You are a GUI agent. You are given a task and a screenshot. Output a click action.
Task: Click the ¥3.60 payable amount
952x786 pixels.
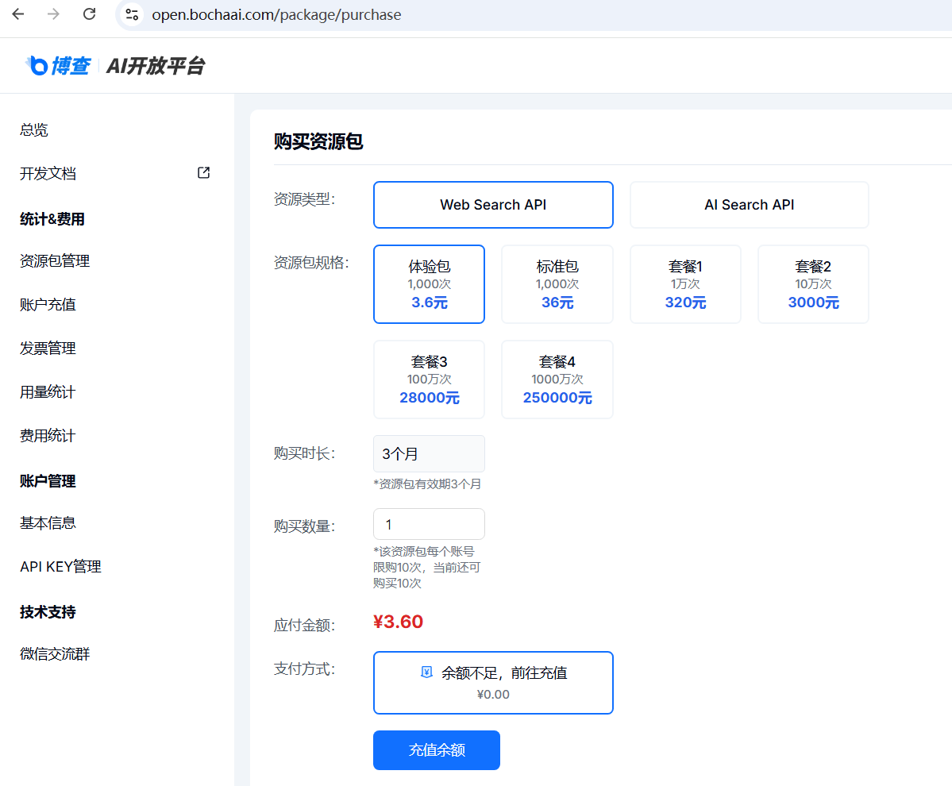399,622
